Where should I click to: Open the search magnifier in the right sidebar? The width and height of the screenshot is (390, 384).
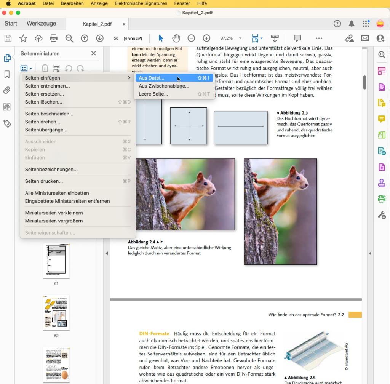click(382, 54)
